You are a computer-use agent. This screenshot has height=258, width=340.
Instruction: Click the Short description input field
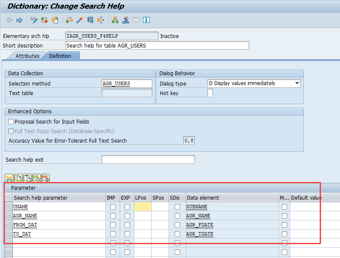click(x=157, y=45)
